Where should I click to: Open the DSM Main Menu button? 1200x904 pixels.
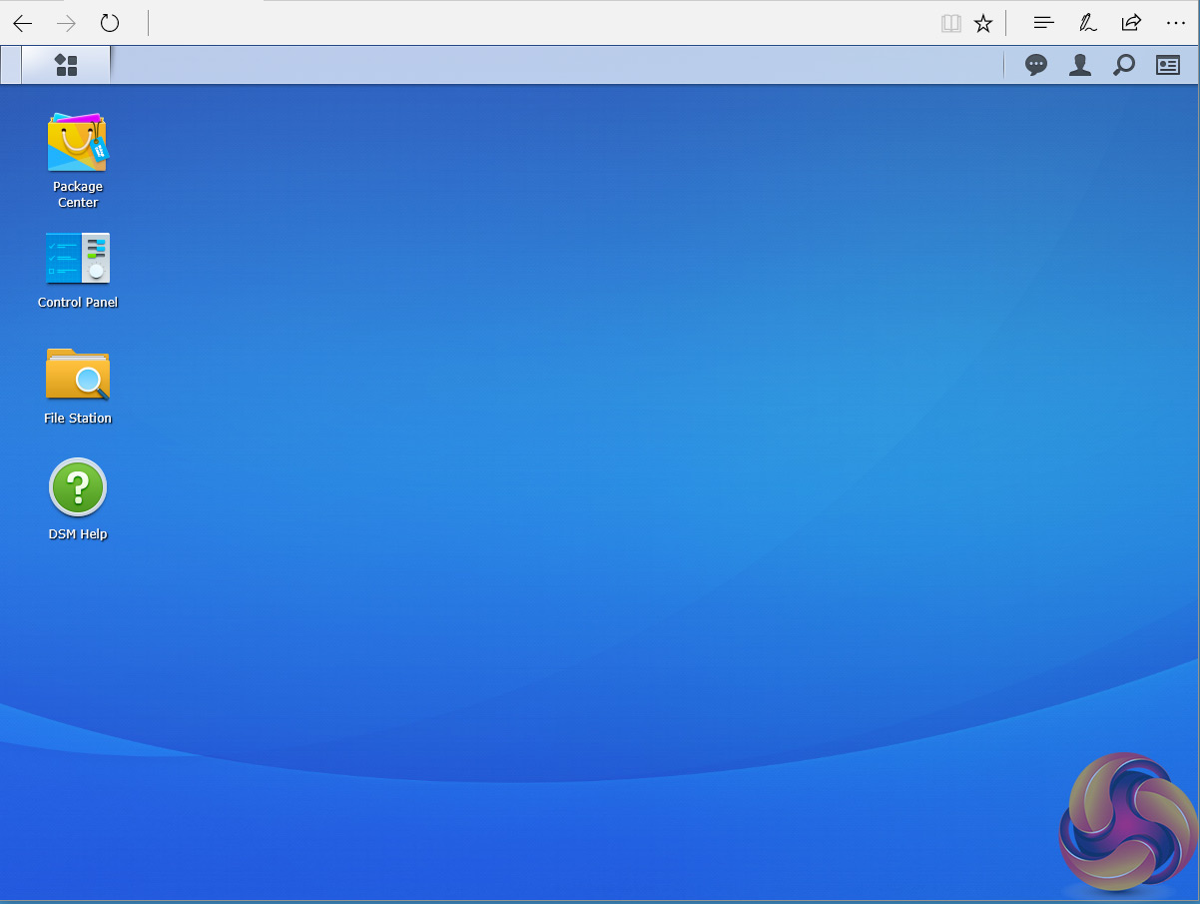point(66,65)
